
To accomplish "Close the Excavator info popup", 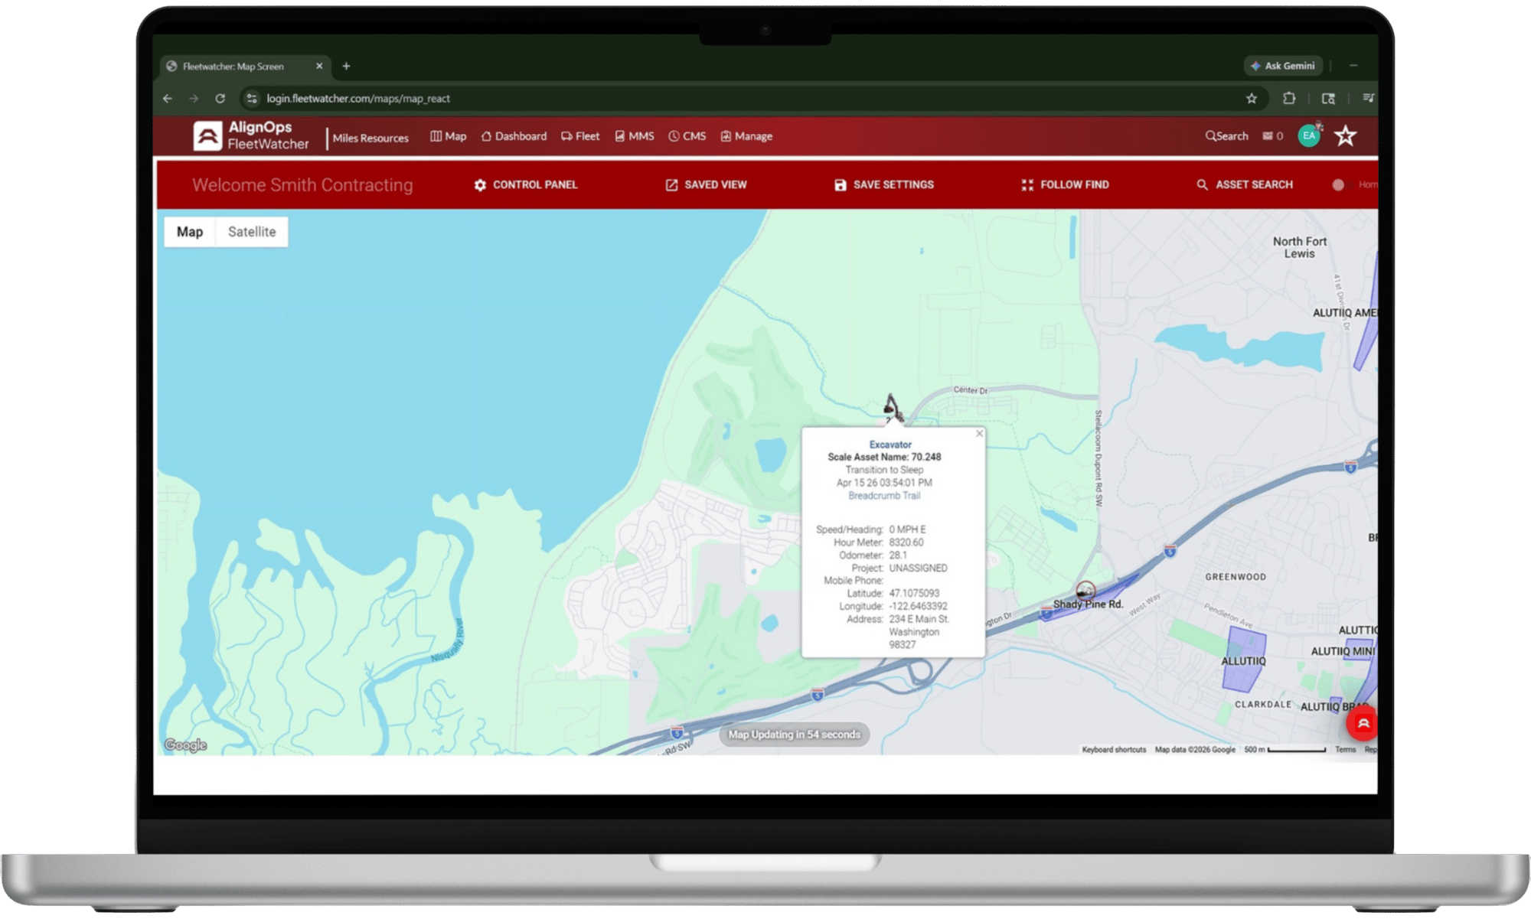I will [979, 434].
